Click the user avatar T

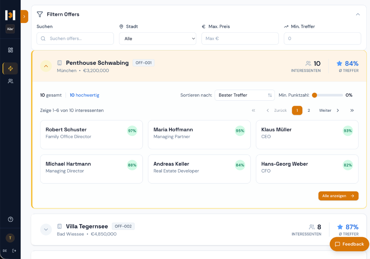[x=10, y=238]
